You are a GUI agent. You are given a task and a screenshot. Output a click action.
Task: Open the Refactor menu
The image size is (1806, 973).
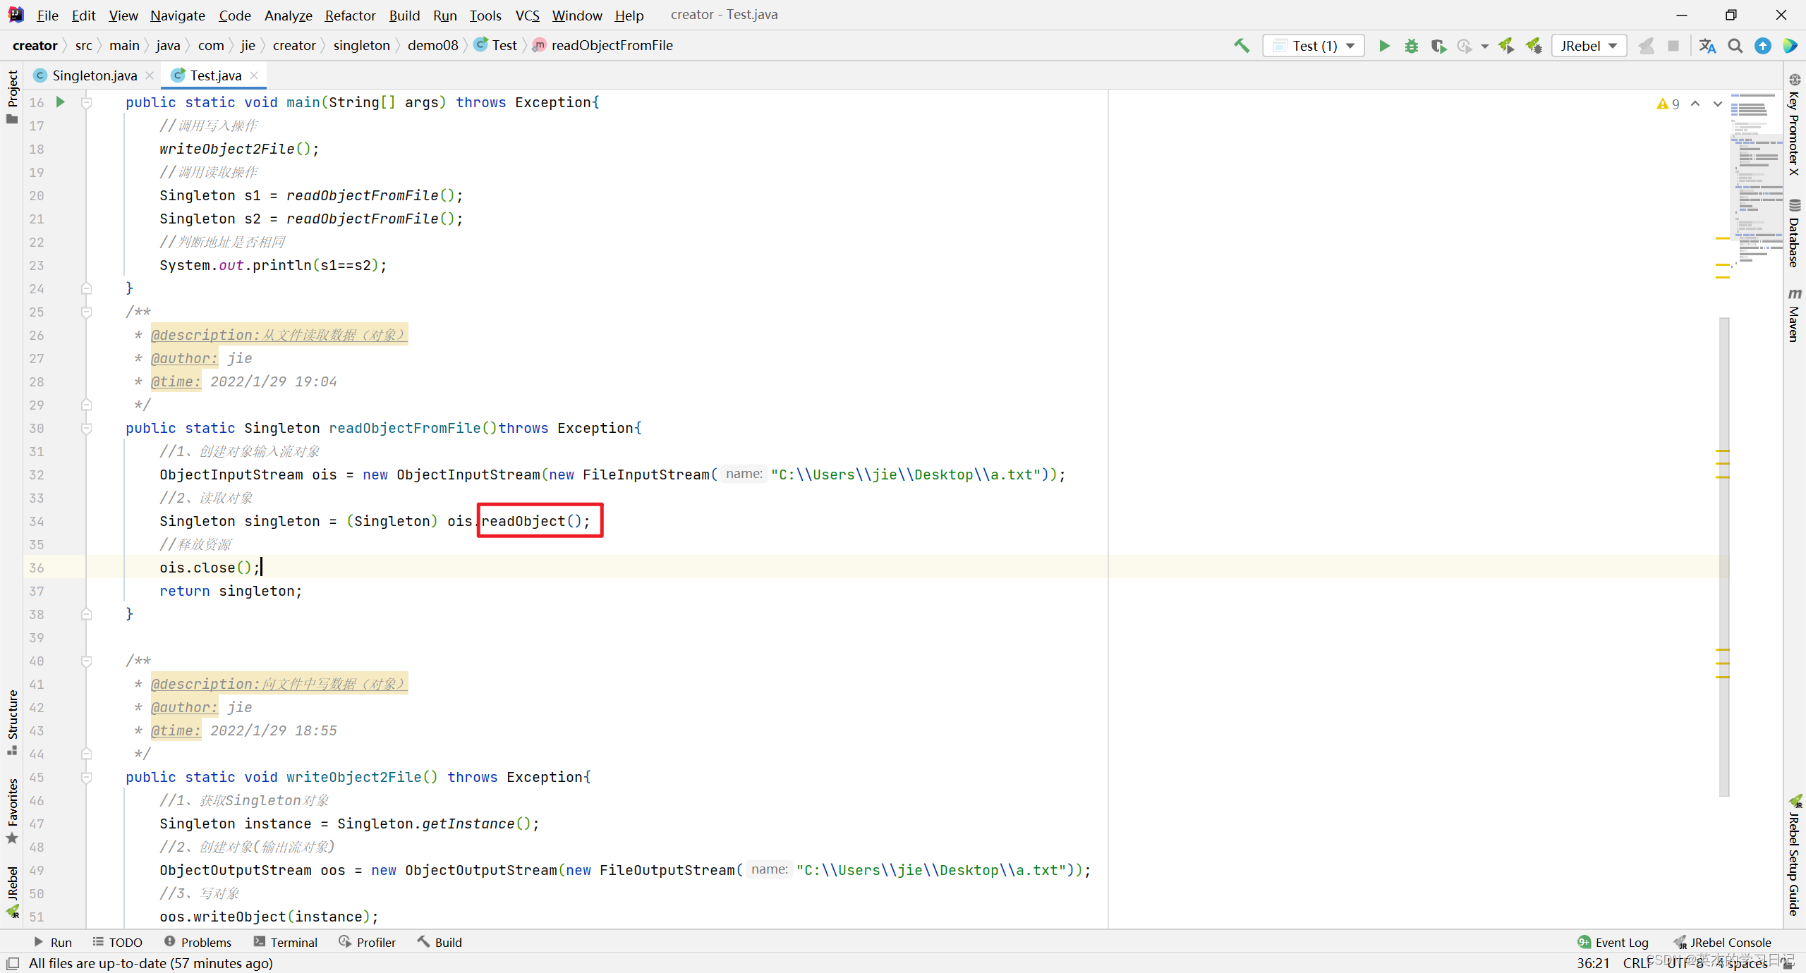click(350, 15)
